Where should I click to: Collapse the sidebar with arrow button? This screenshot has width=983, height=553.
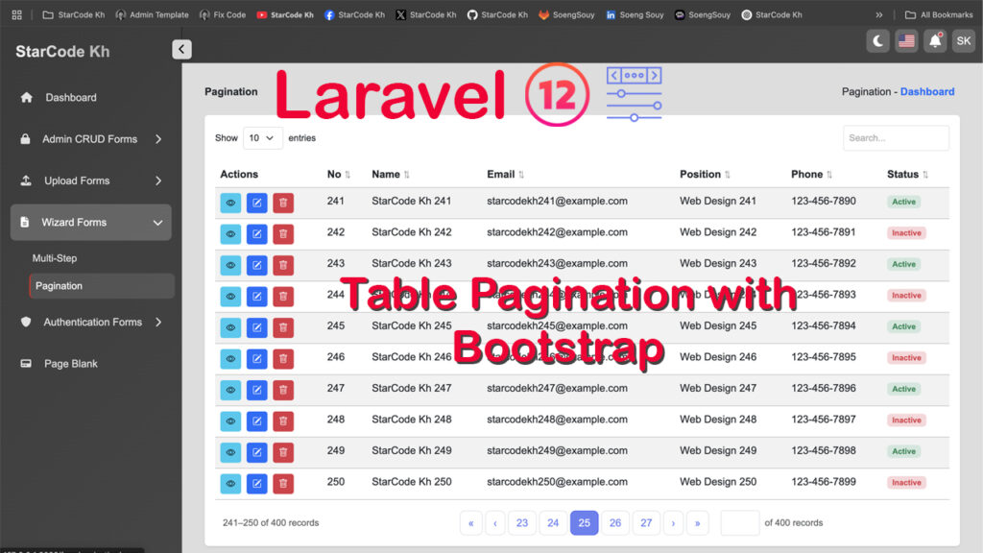pyautogui.click(x=182, y=50)
